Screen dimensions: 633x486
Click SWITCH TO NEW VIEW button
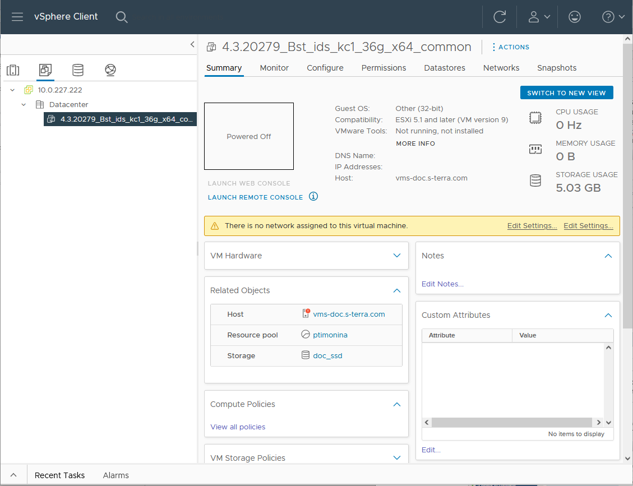click(x=566, y=92)
